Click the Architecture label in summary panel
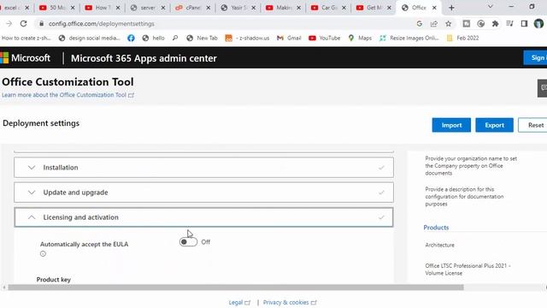The height and width of the screenshot is (308, 547). pos(439,246)
